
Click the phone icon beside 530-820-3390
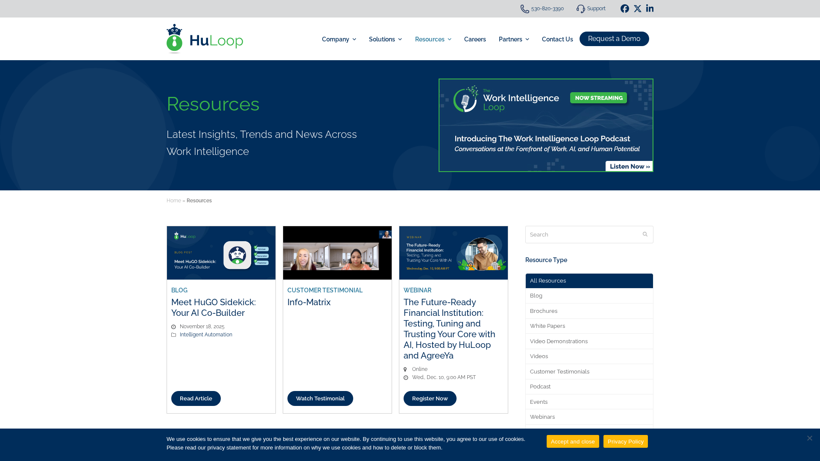pyautogui.click(x=524, y=9)
